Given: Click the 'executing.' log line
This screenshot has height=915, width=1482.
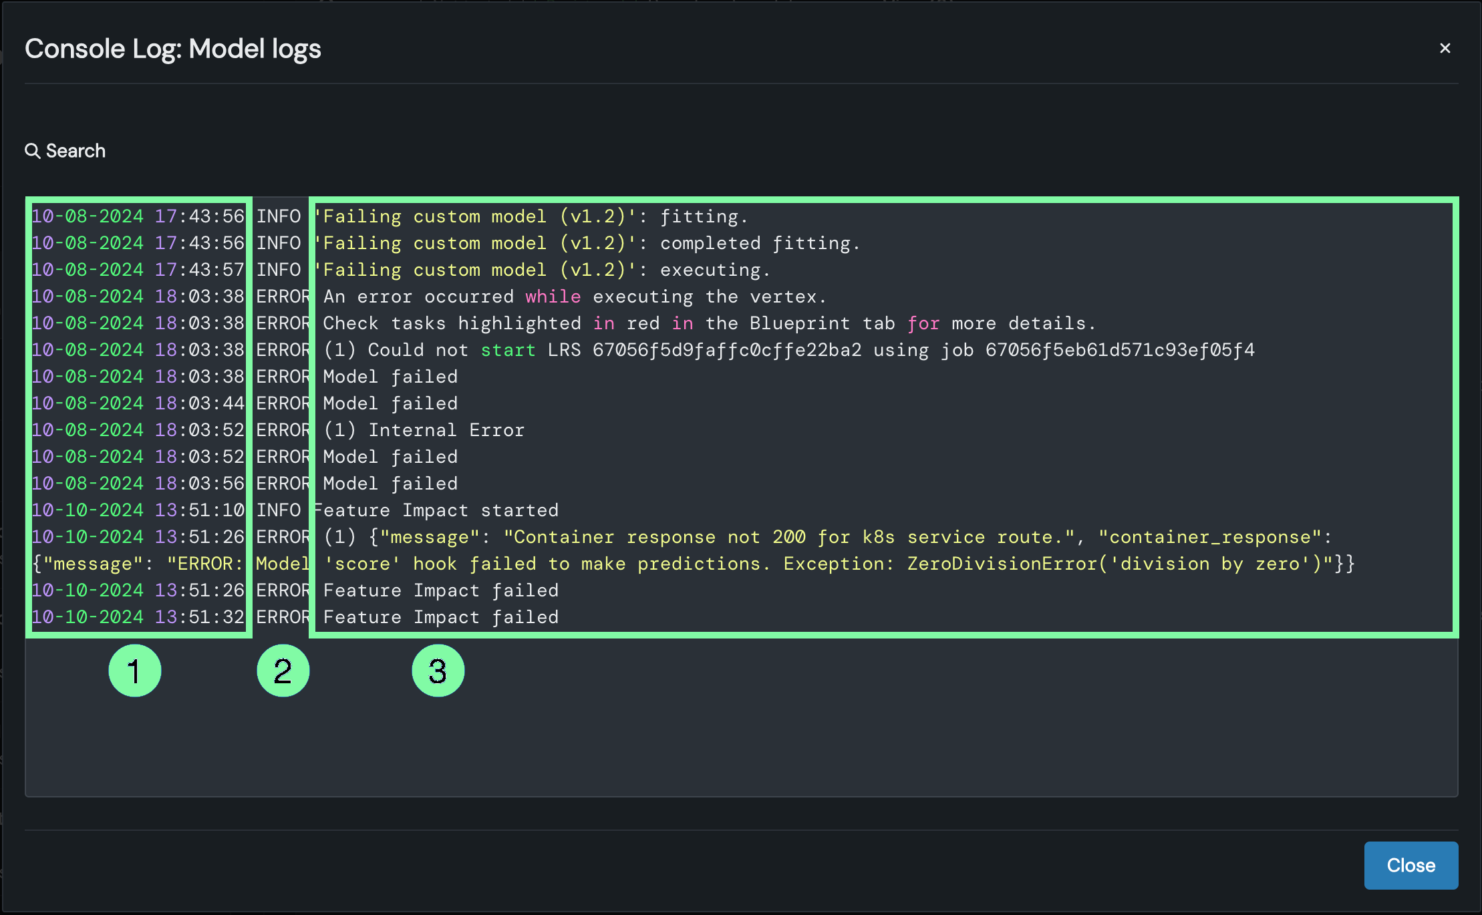Looking at the screenshot, I should (x=715, y=270).
